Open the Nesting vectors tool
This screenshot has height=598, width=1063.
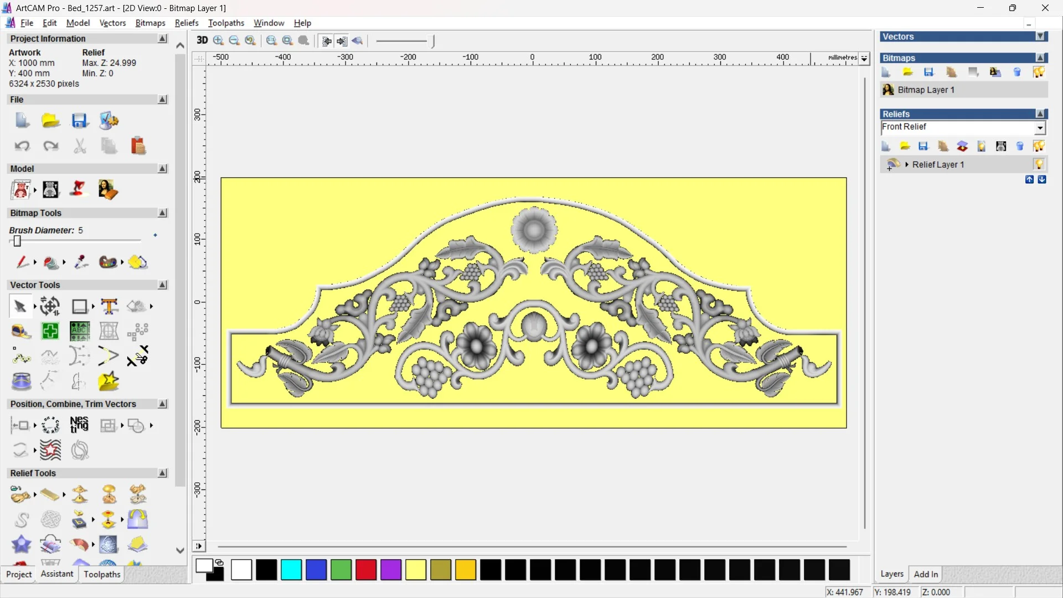point(79,425)
